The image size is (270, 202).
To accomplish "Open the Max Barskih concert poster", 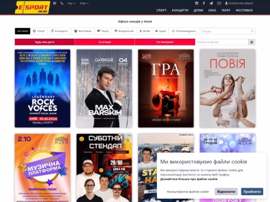I will click(x=104, y=89).
